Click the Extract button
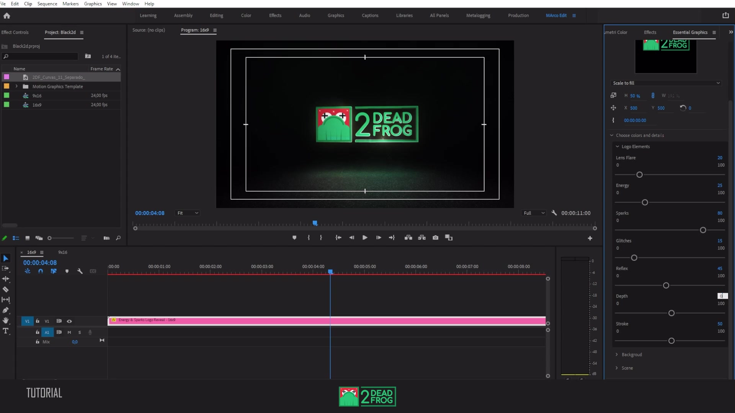Viewport: 735px width, 413px height. coord(422,237)
